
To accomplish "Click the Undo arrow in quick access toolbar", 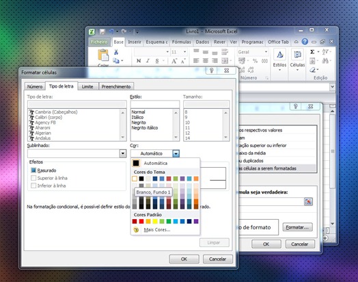I will click(111, 31).
